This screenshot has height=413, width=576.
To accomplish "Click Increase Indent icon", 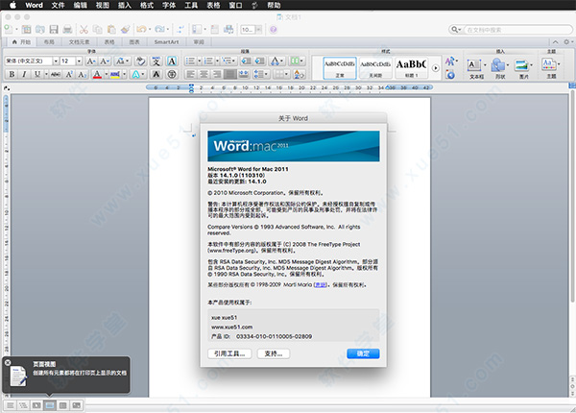I will click(x=260, y=61).
